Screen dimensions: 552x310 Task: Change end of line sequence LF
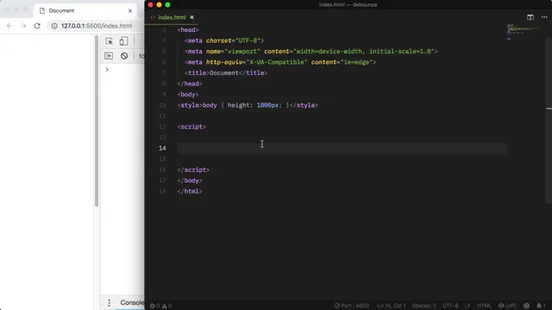pos(467,306)
